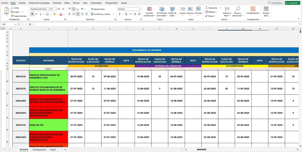Toggle left horizontal alignment
Screen dimensions: 302x152
(69, 14)
